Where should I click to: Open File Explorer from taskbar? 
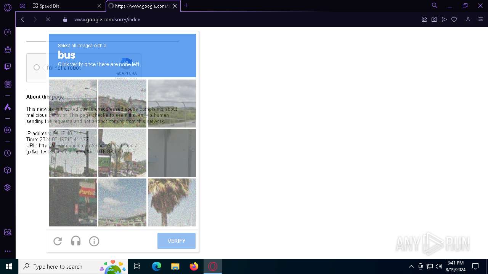[175, 266]
